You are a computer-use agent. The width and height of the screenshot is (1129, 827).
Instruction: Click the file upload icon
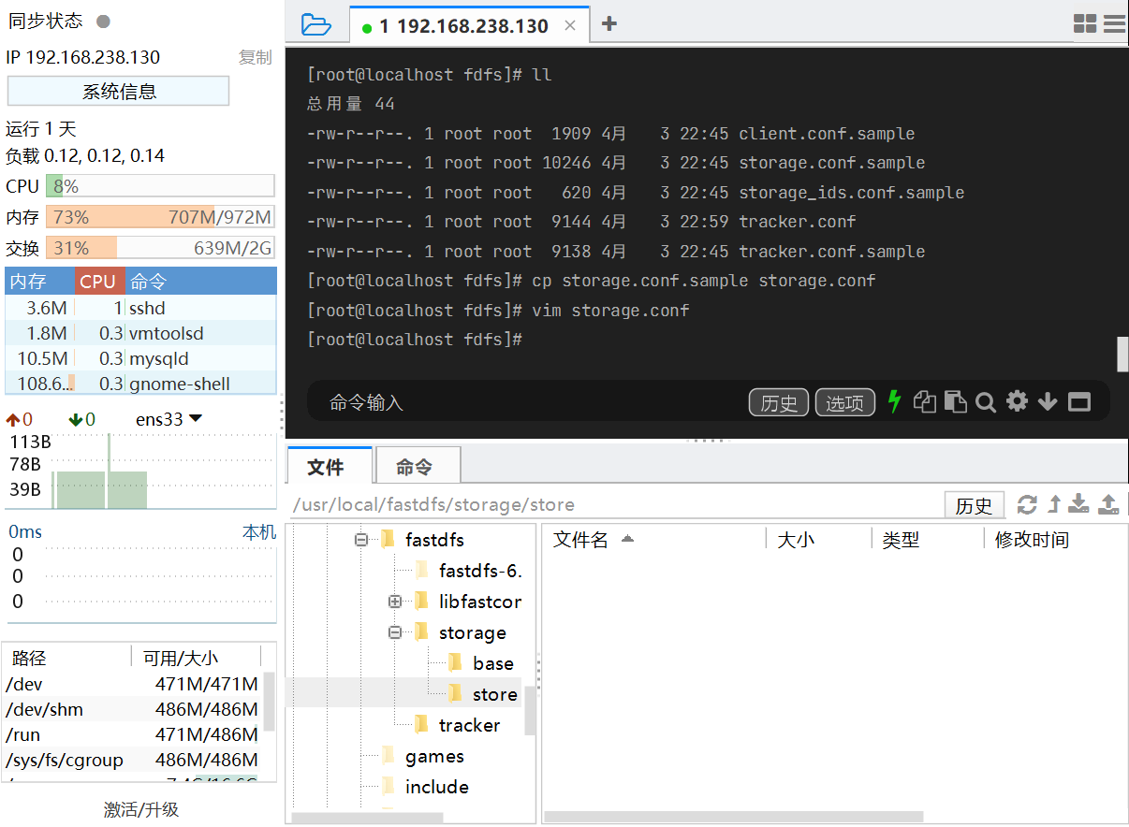[x=1108, y=505]
